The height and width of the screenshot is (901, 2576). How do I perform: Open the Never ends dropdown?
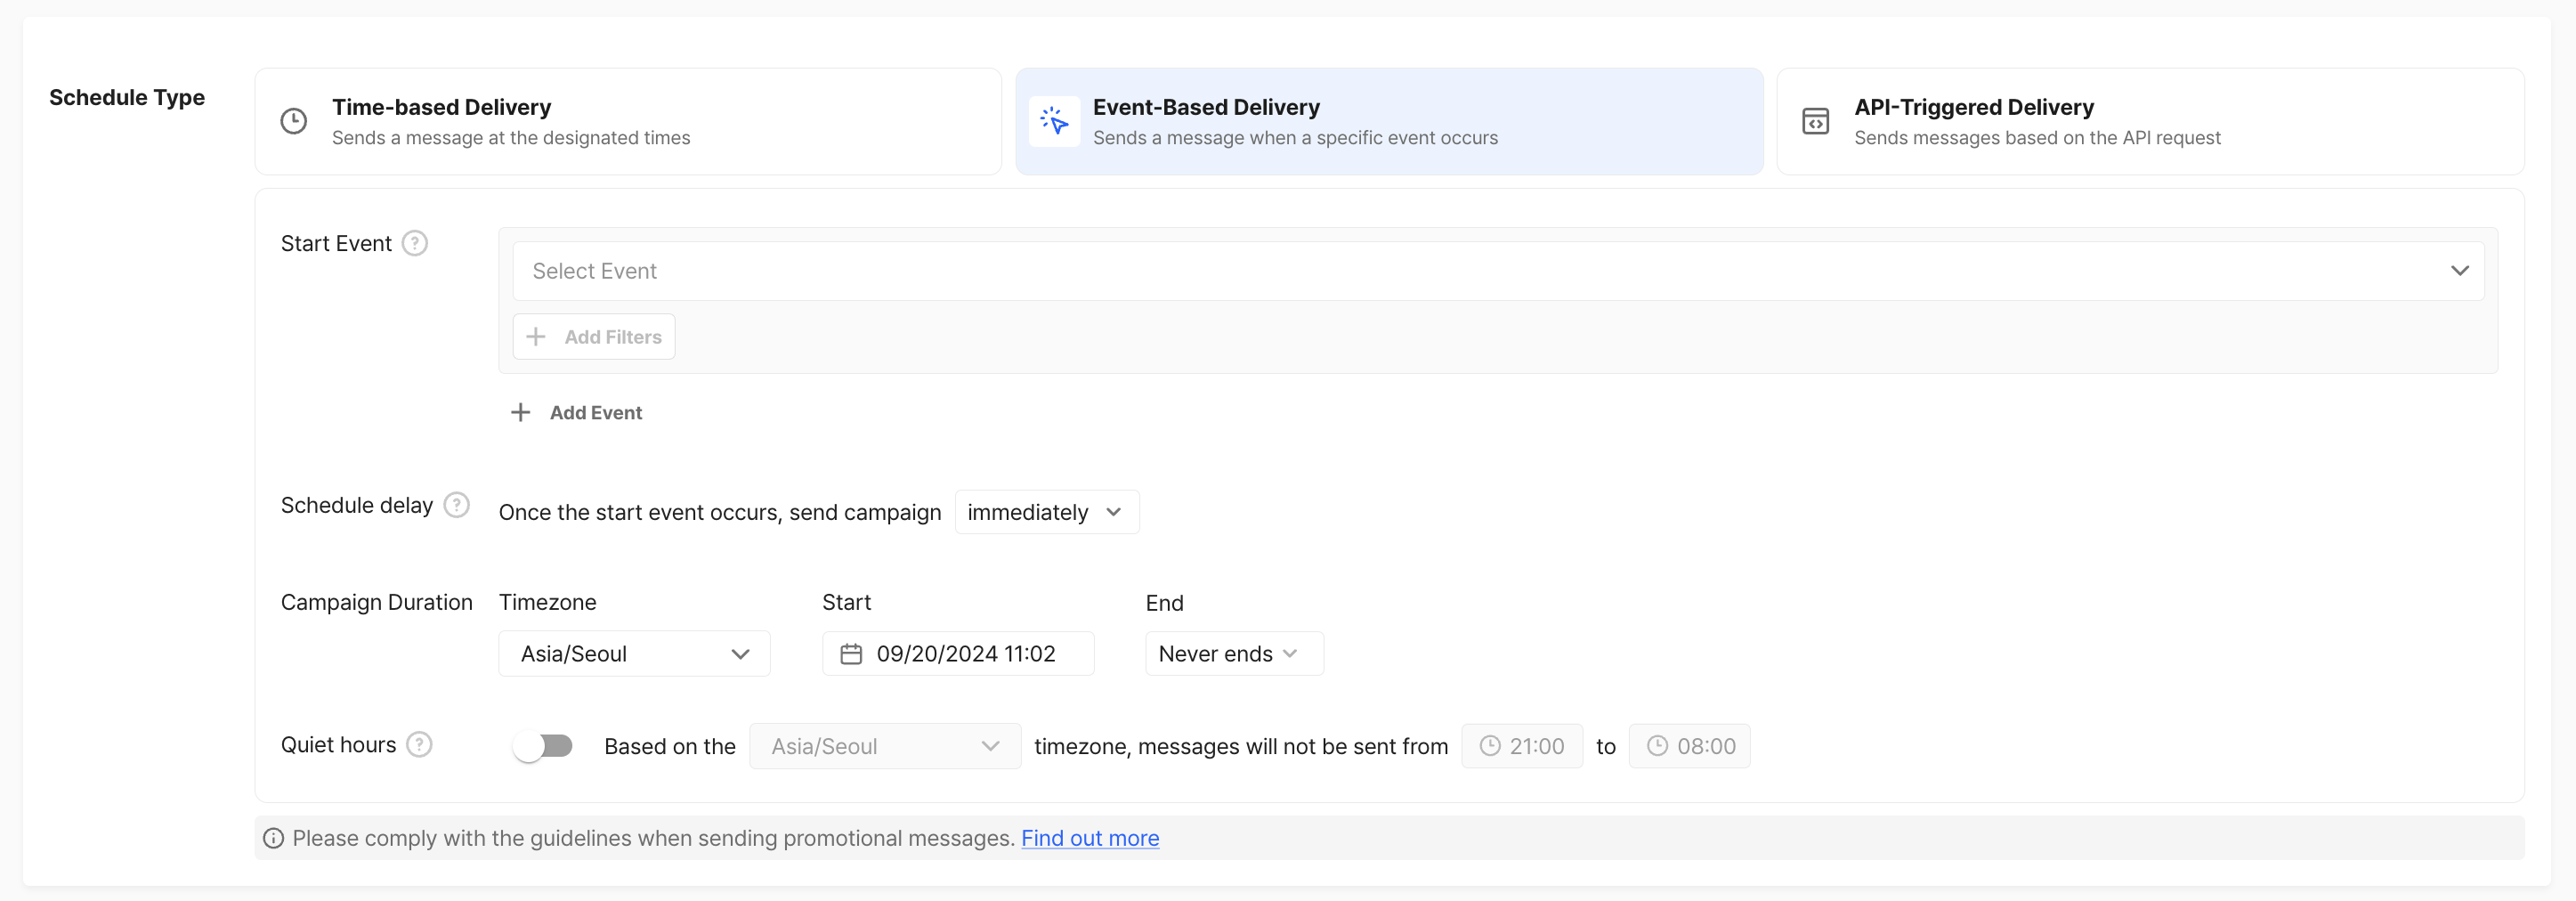pos(1232,654)
